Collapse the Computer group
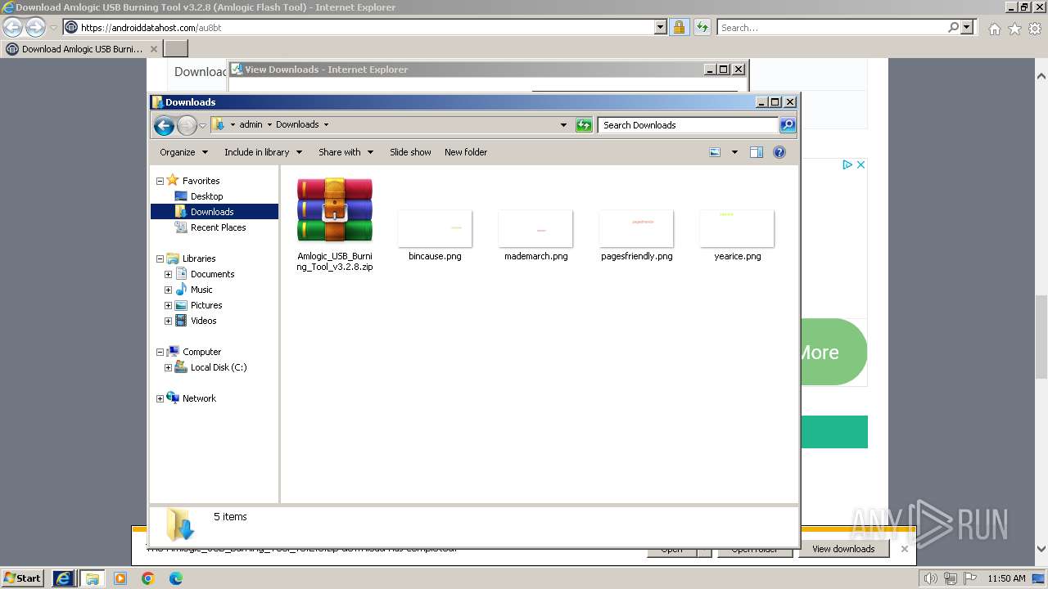Screen dimensions: 1048x589 pos(160,352)
